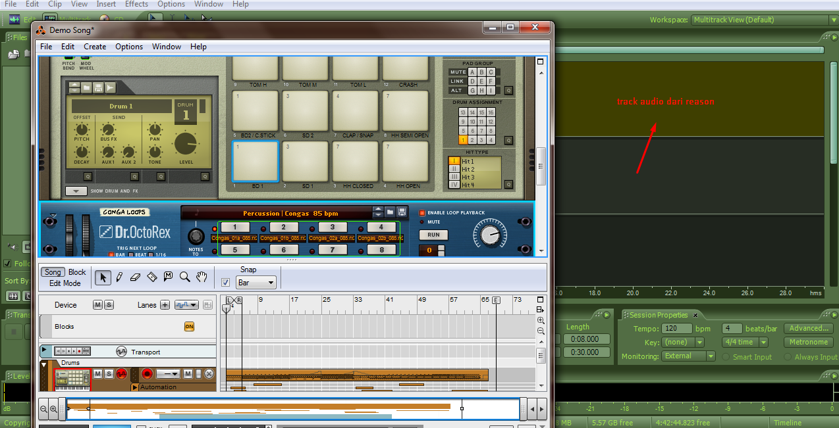Click the Q button next to Pad Group
The width and height of the screenshot is (839, 428).
[x=508, y=91]
